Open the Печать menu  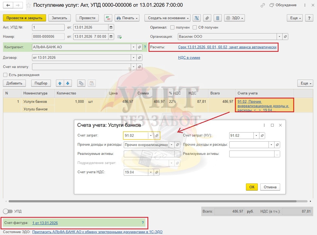[127, 18]
